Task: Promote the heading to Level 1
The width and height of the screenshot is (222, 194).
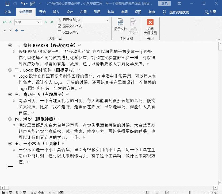Action: pyautogui.click(x=5, y=22)
